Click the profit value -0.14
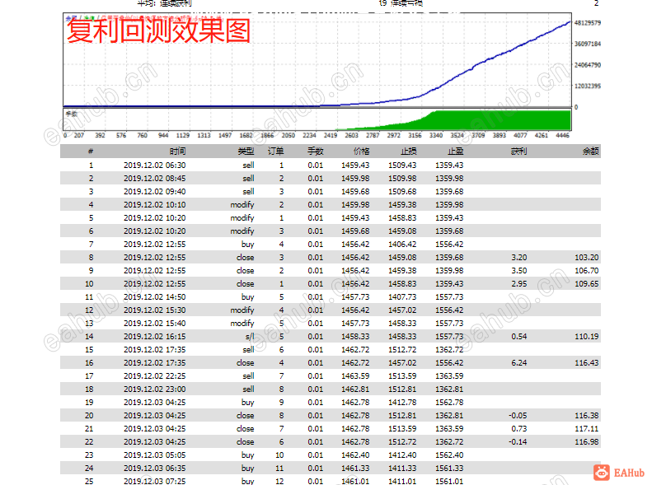This screenshot has width=652, height=485. (518, 442)
